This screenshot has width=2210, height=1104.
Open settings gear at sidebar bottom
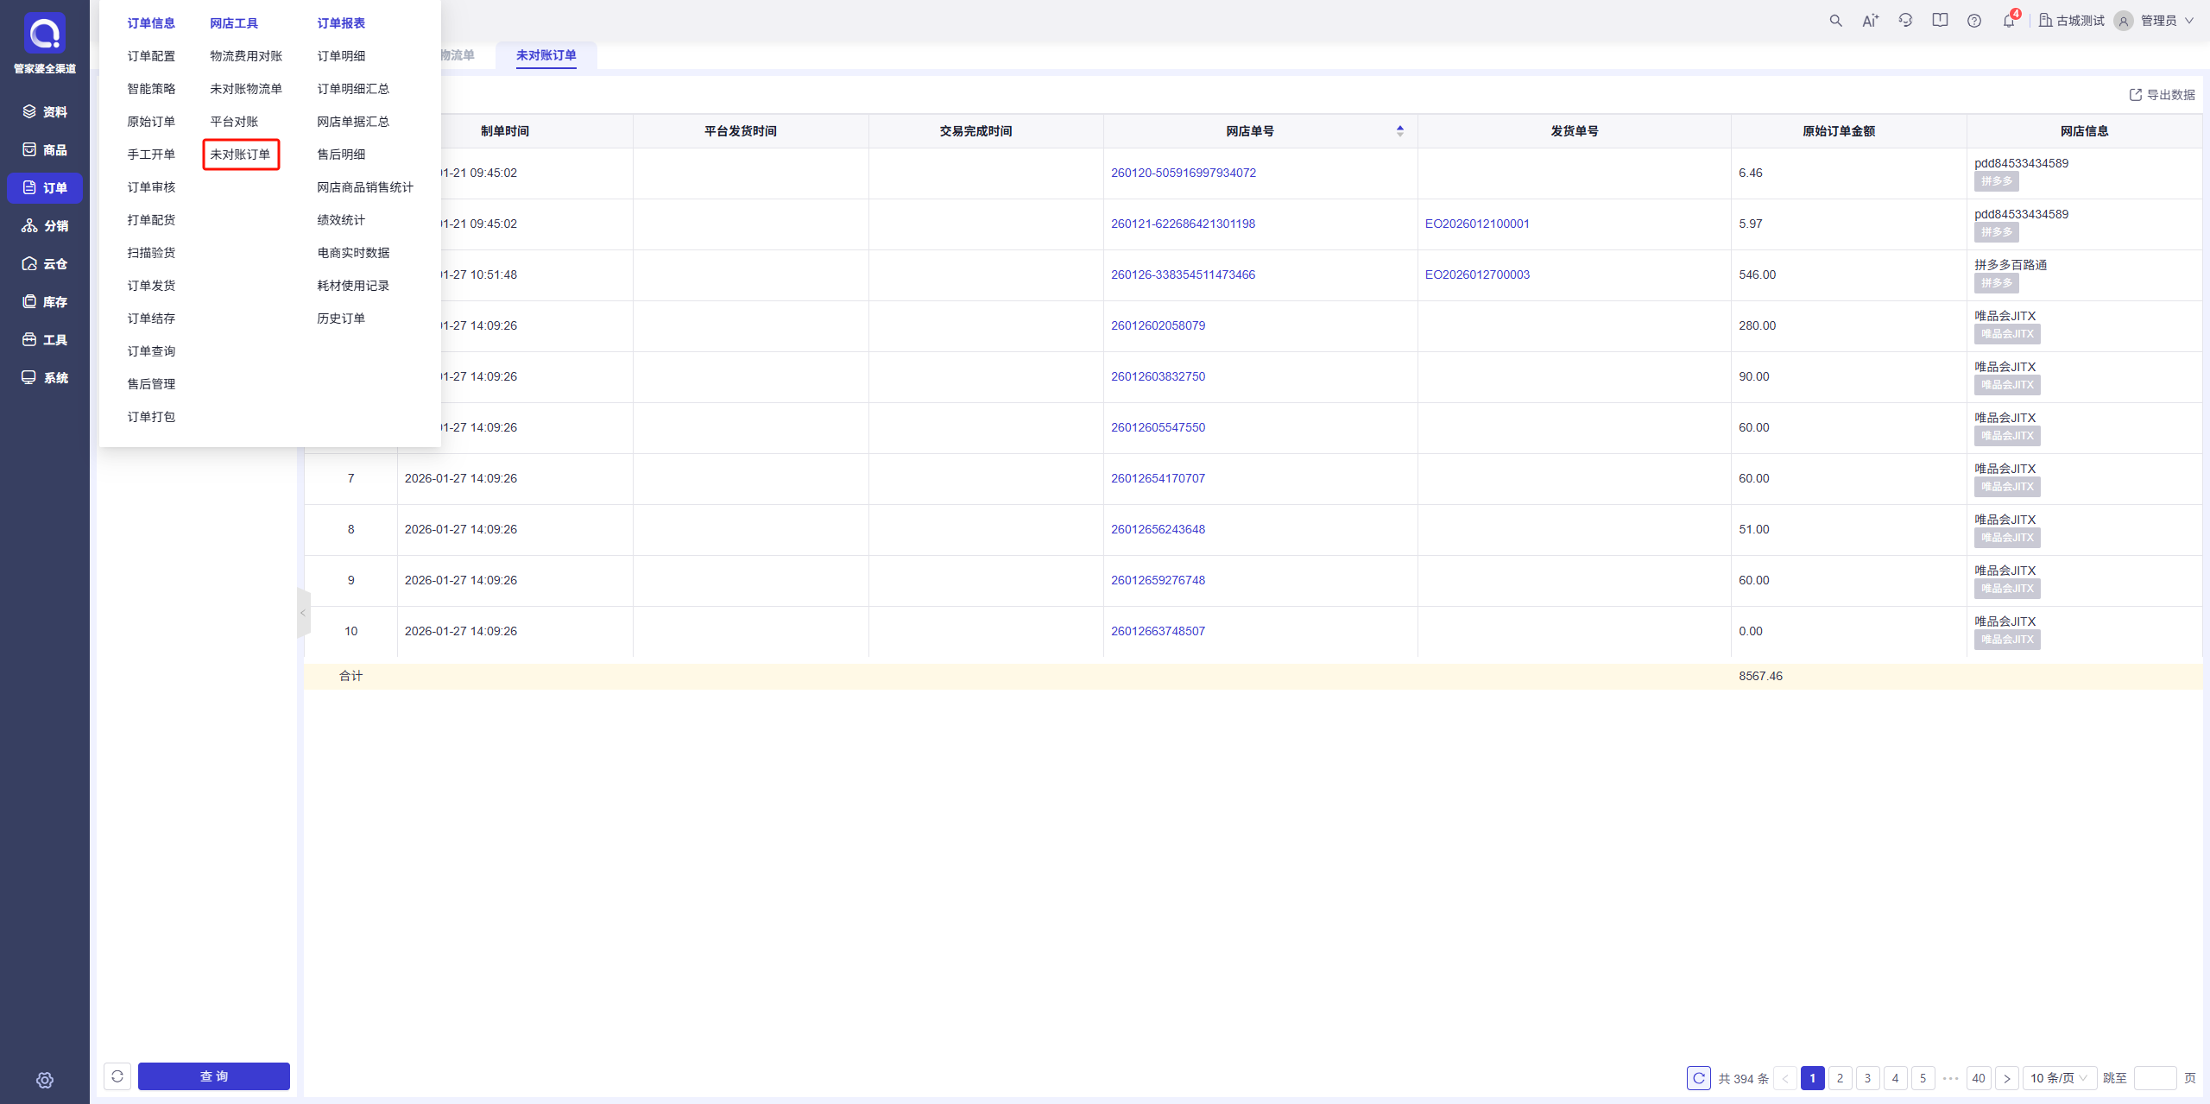click(x=45, y=1080)
